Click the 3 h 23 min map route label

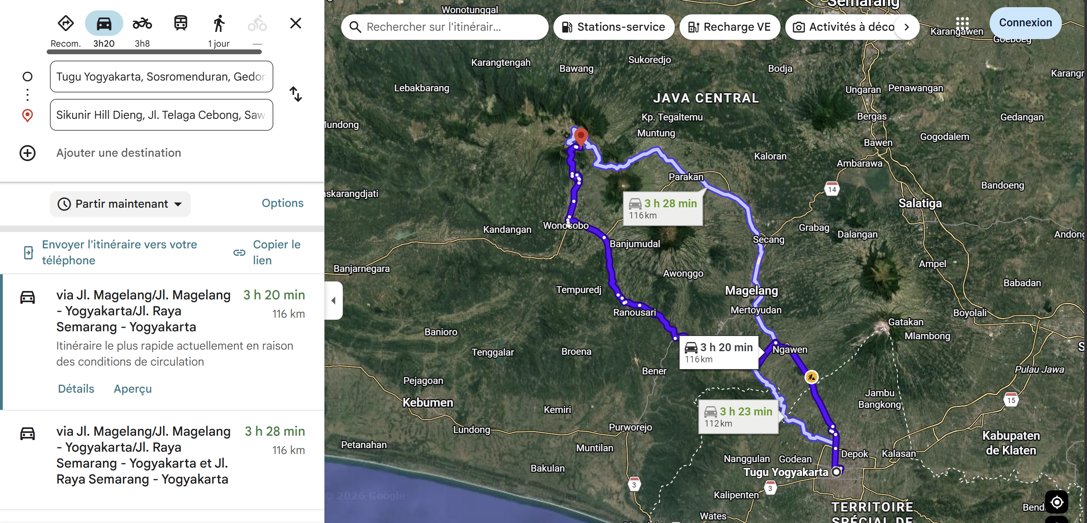pos(738,417)
